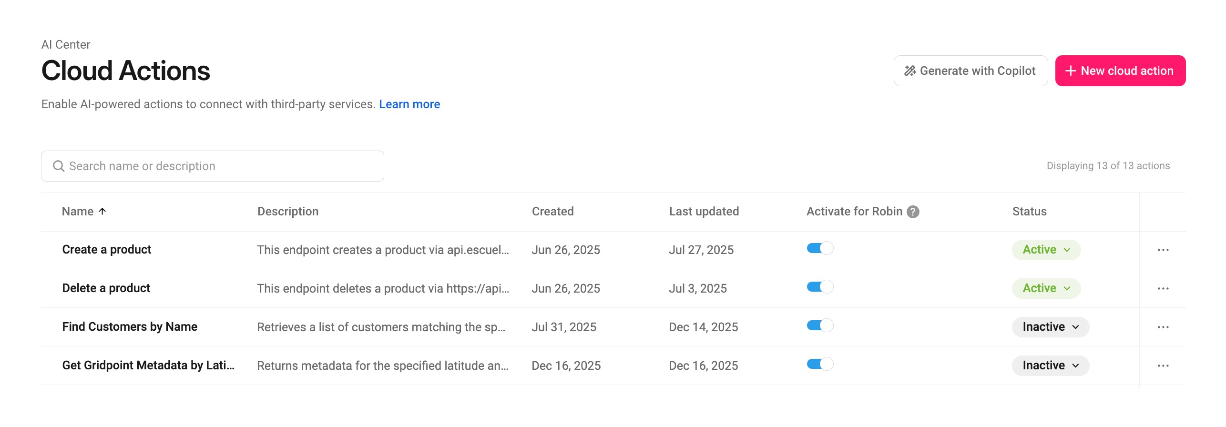1226x427 pixels.
Task: Open more options for Get Gridpoint Metadata row
Action: pyautogui.click(x=1163, y=366)
